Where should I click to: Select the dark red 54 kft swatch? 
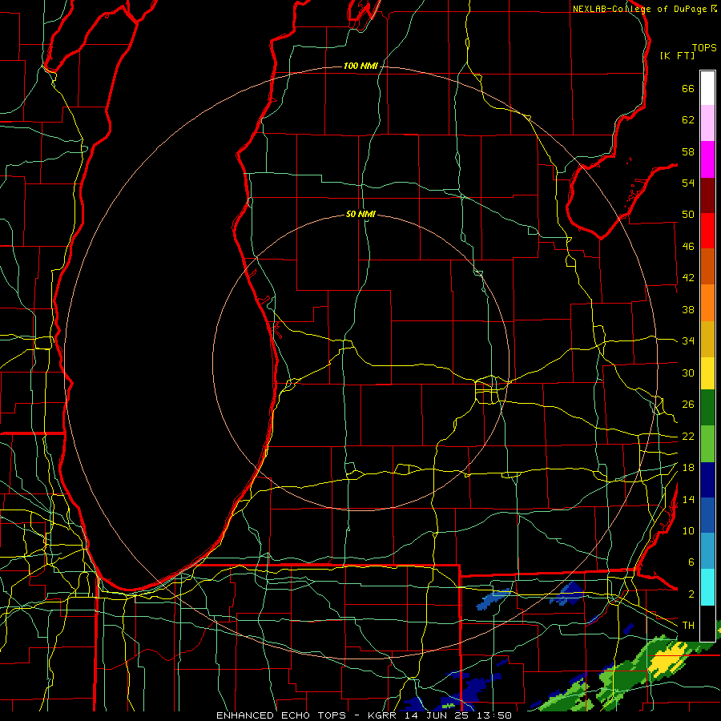[x=707, y=195]
